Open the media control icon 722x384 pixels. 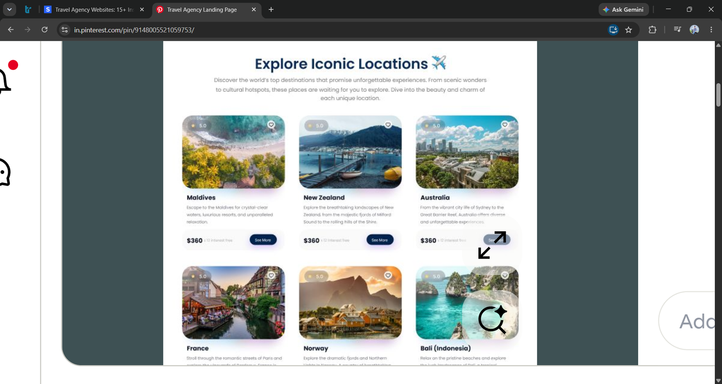click(677, 30)
